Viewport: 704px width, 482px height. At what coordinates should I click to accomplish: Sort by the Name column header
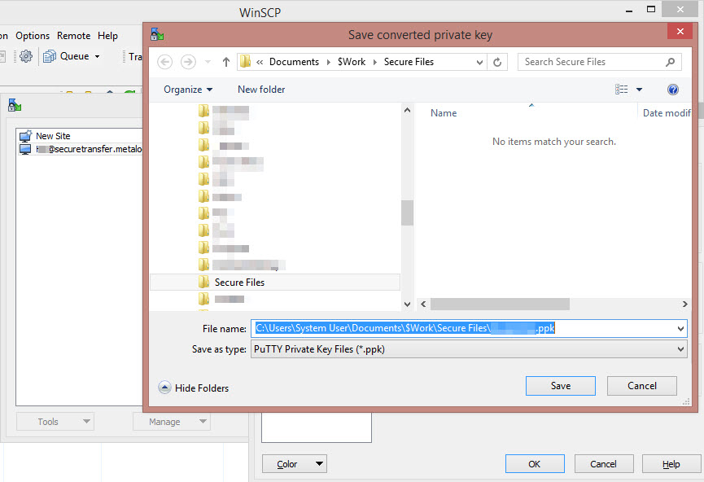(x=444, y=113)
